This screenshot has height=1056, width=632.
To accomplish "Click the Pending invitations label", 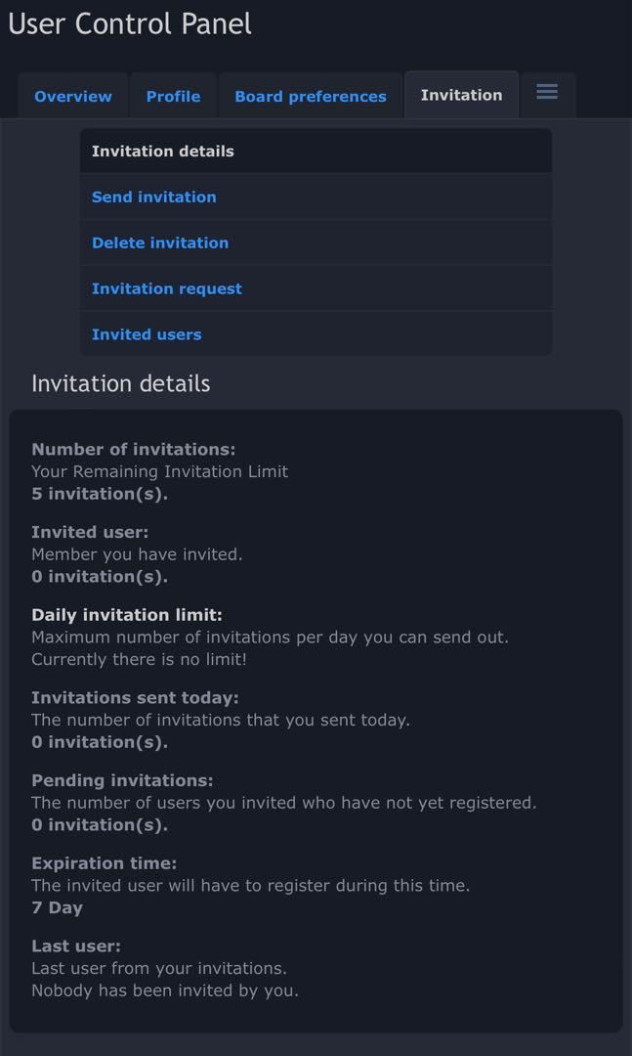I will [x=122, y=781].
